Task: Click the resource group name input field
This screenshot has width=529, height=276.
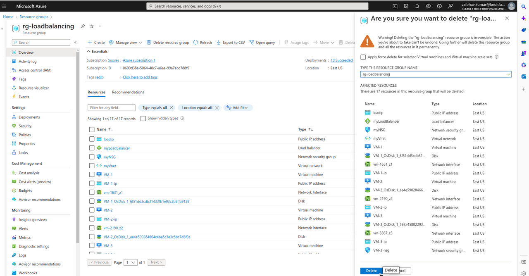Action: click(436, 74)
